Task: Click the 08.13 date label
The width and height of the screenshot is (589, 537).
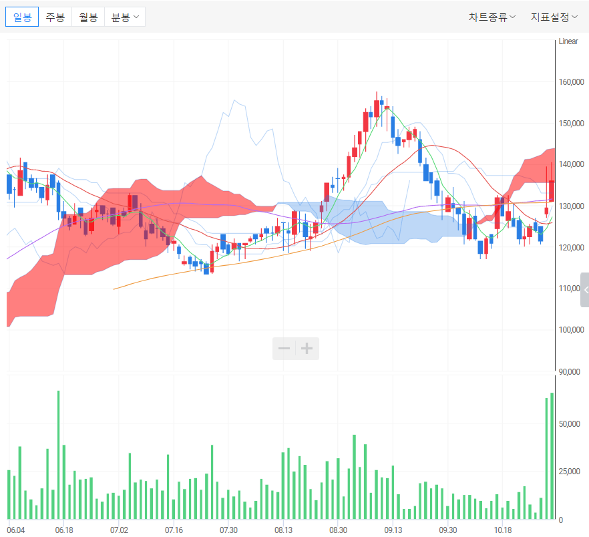Action: [283, 530]
